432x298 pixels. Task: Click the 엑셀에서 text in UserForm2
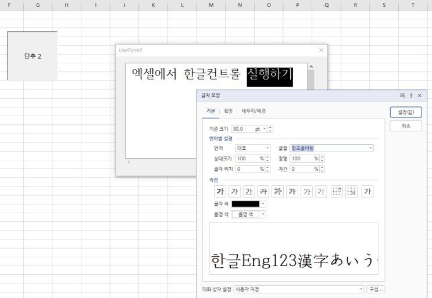[154, 74]
